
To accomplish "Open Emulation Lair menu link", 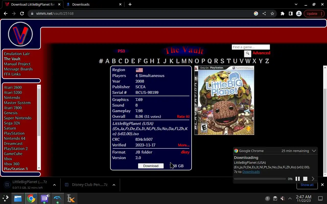I will tap(17, 54).
